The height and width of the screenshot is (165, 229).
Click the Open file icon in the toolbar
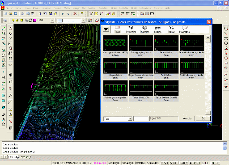coord(10,14)
